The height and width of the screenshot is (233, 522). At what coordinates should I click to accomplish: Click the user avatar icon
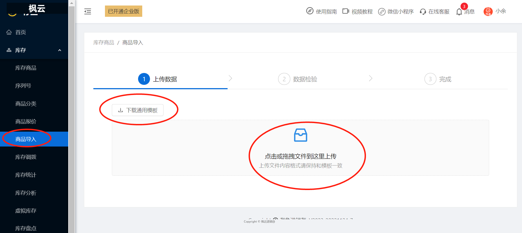coord(488,11)
